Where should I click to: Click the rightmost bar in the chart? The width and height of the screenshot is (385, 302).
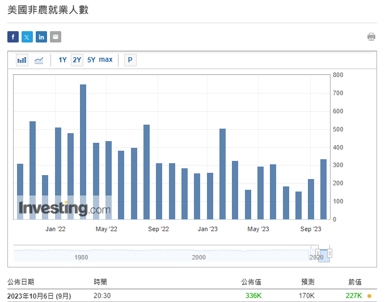click(323, 189)
